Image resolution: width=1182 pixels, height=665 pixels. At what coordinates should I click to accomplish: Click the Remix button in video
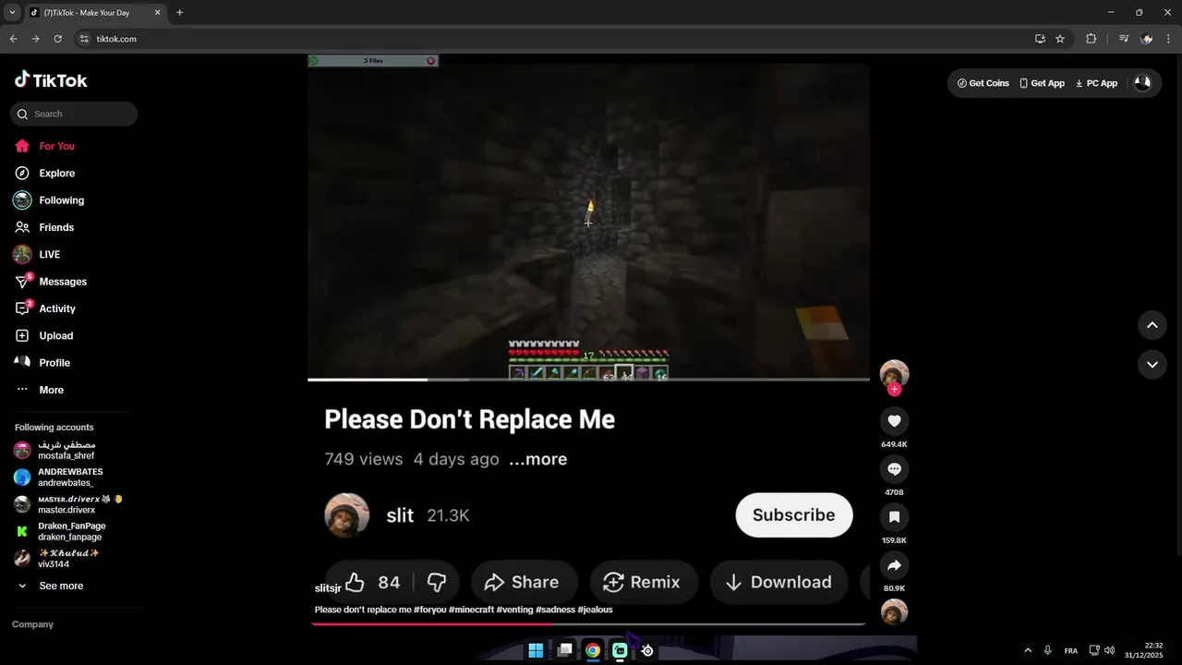click(642, 582)
